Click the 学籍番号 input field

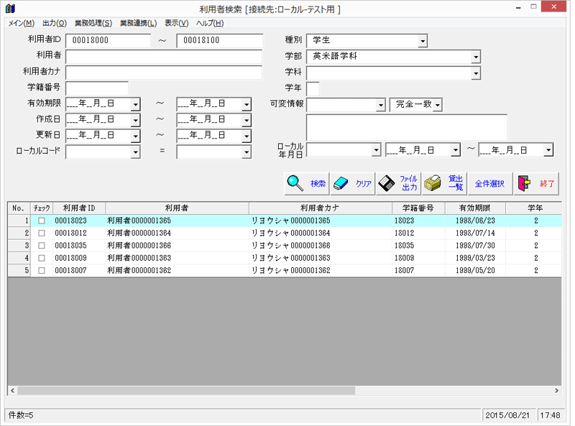[97, 88]
